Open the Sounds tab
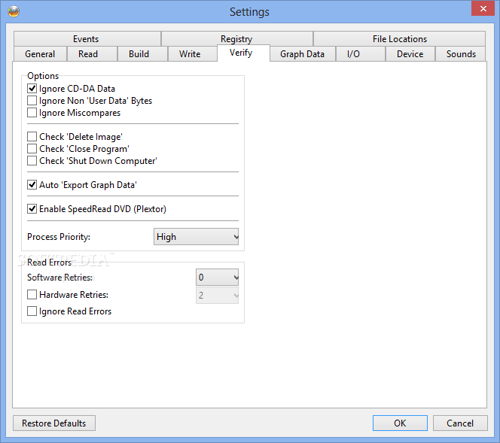Viewport: 500px width, 443px height. [x=461, y=54]
